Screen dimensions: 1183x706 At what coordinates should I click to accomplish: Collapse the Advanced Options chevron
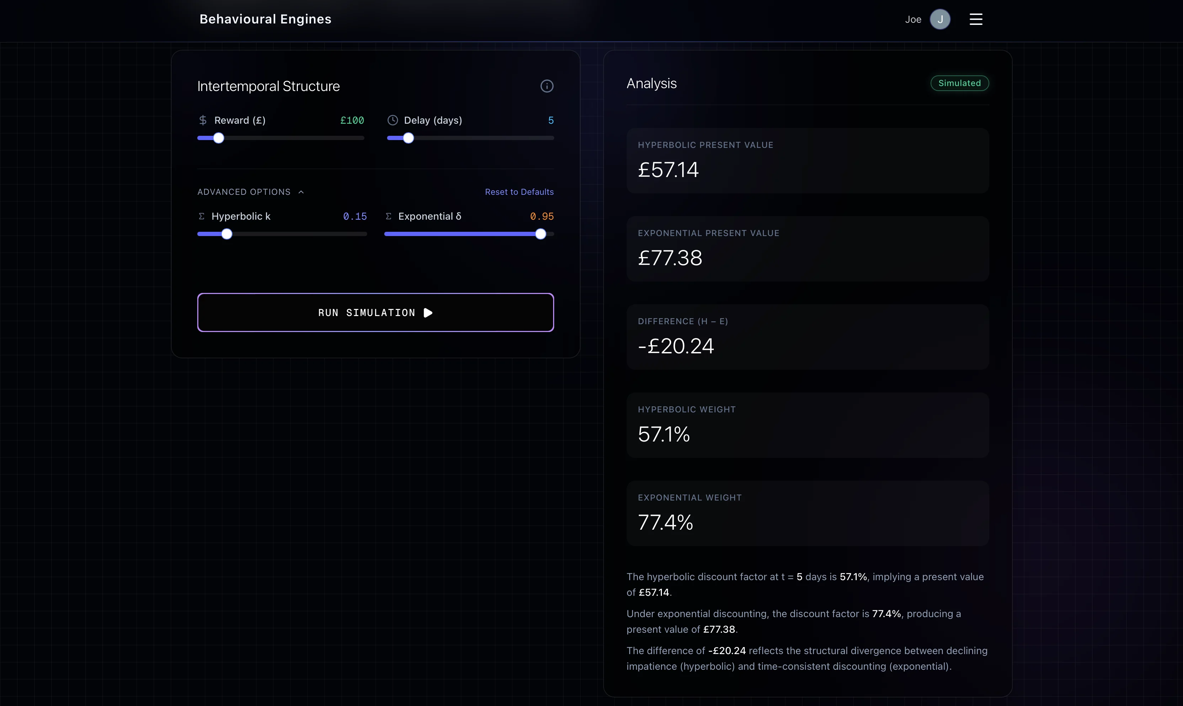click(301, 192)
